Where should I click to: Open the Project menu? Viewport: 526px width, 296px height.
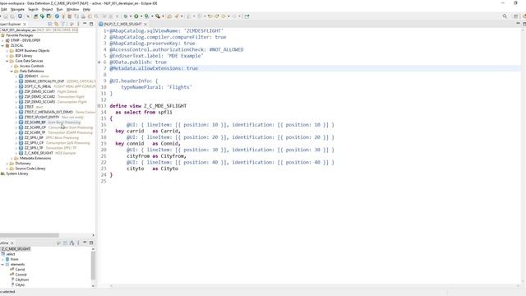(47, 9)
